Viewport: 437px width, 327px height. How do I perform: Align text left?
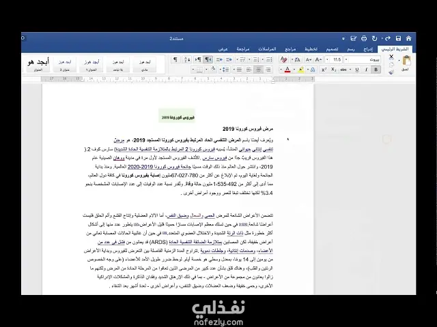tap(249, 69)
